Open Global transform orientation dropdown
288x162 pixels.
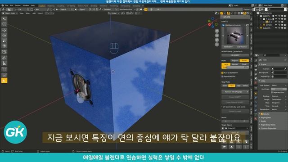(114, 13)
